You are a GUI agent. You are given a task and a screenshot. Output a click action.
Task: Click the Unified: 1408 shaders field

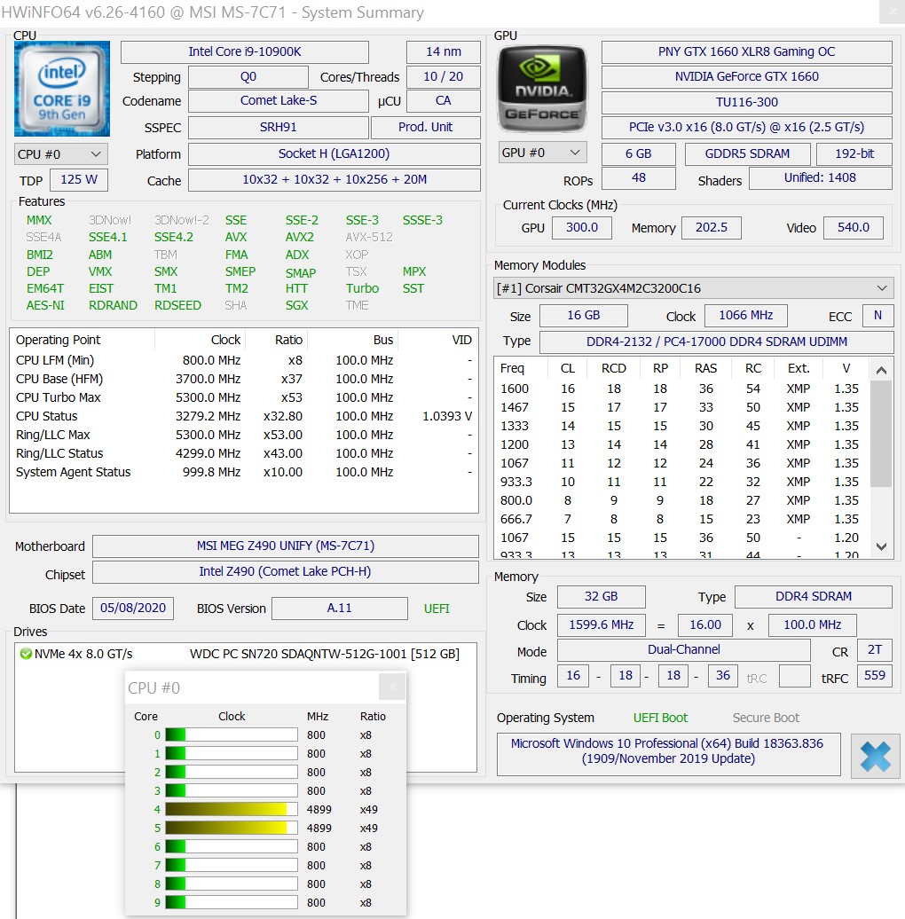point(821,178)
